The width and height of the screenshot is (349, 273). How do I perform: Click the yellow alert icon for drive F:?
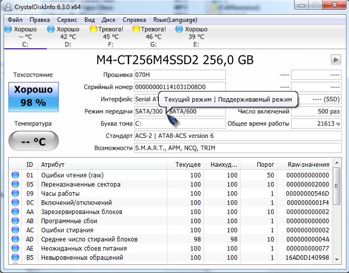(x=94, y=29)
